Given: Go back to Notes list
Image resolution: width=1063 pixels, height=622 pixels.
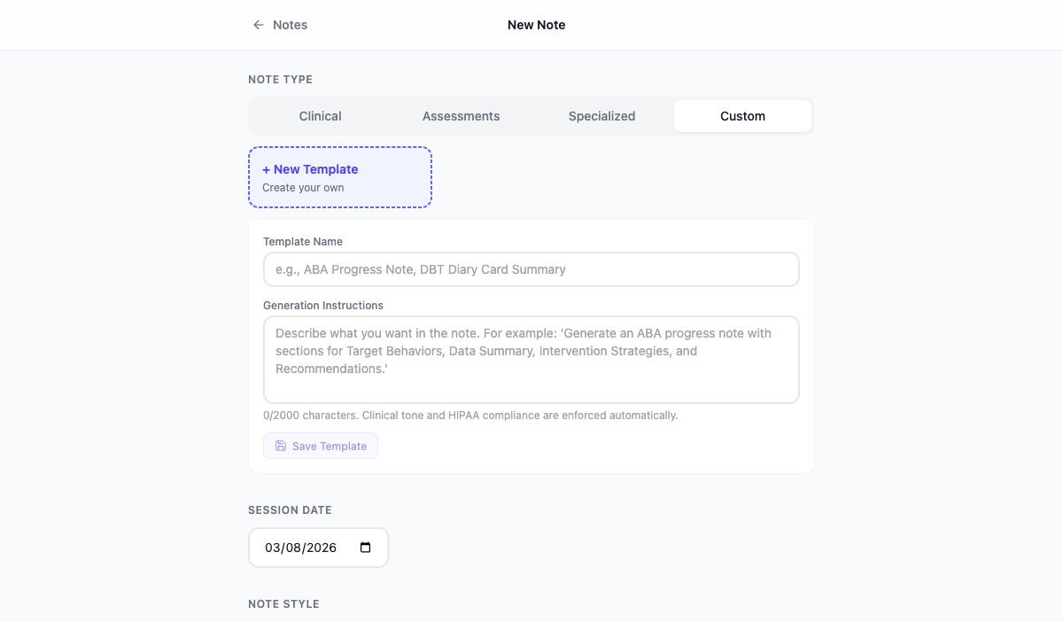Looking at the screenshot, I should pos(280,25).
